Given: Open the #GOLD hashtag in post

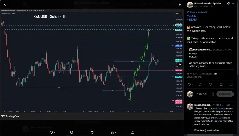Looking at the screenshot, I should (x=191, y=16).
